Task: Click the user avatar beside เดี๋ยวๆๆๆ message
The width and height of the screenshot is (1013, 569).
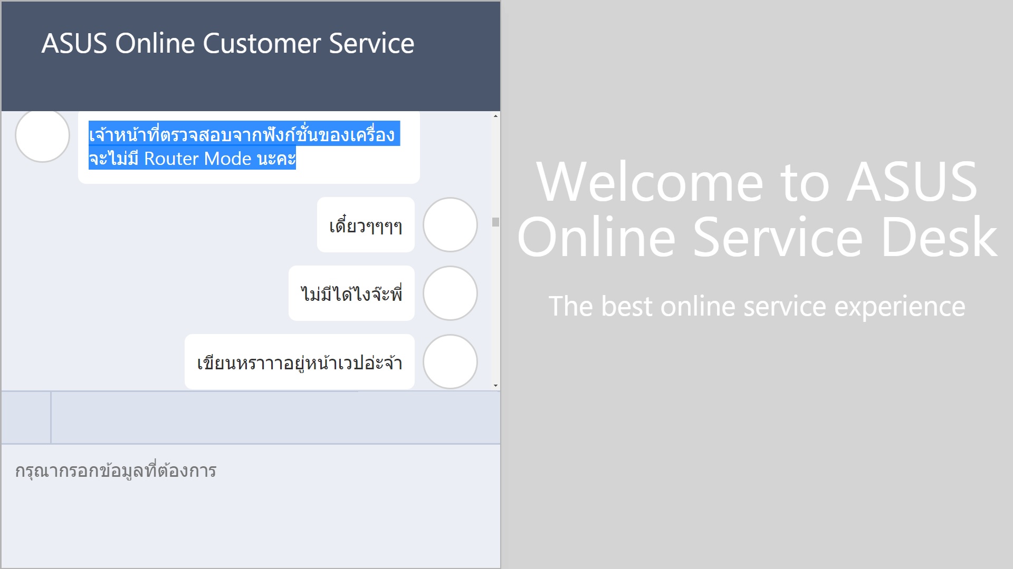Action: (x=450, y=224)
